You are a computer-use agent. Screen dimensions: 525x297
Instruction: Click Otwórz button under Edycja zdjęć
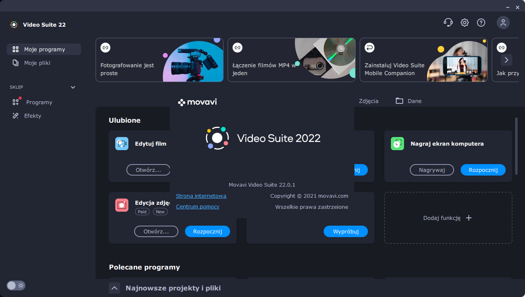point(156,231)
